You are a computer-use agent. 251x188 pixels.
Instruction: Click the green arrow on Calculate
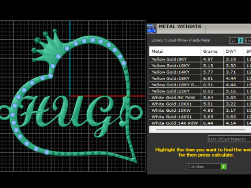(223, 167)
